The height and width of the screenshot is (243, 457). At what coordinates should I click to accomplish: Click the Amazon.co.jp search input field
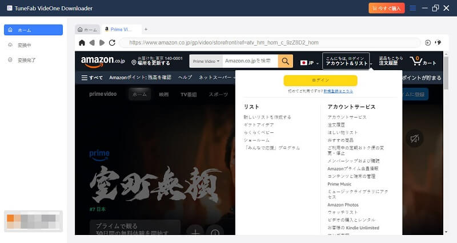[x=250, y=61]
